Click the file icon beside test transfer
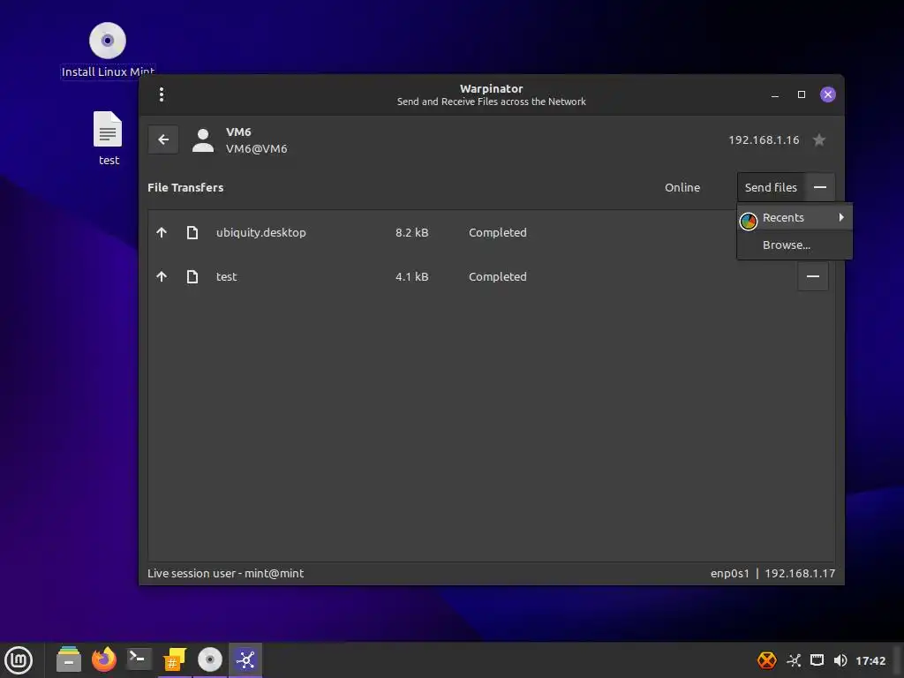 click(192, 276)
